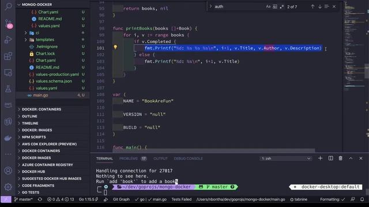Screen dimensions: 369x207
Task: Open the Manage gear menu
Action: [x=8, y=187]
